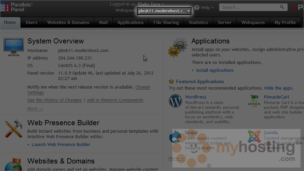
Task: Click the PinnacleCart logo icon
Action: click(254, 101)
